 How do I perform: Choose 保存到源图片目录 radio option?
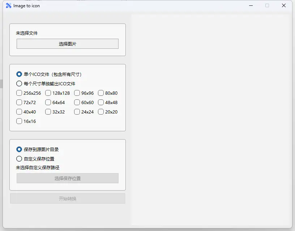point(19,149)
